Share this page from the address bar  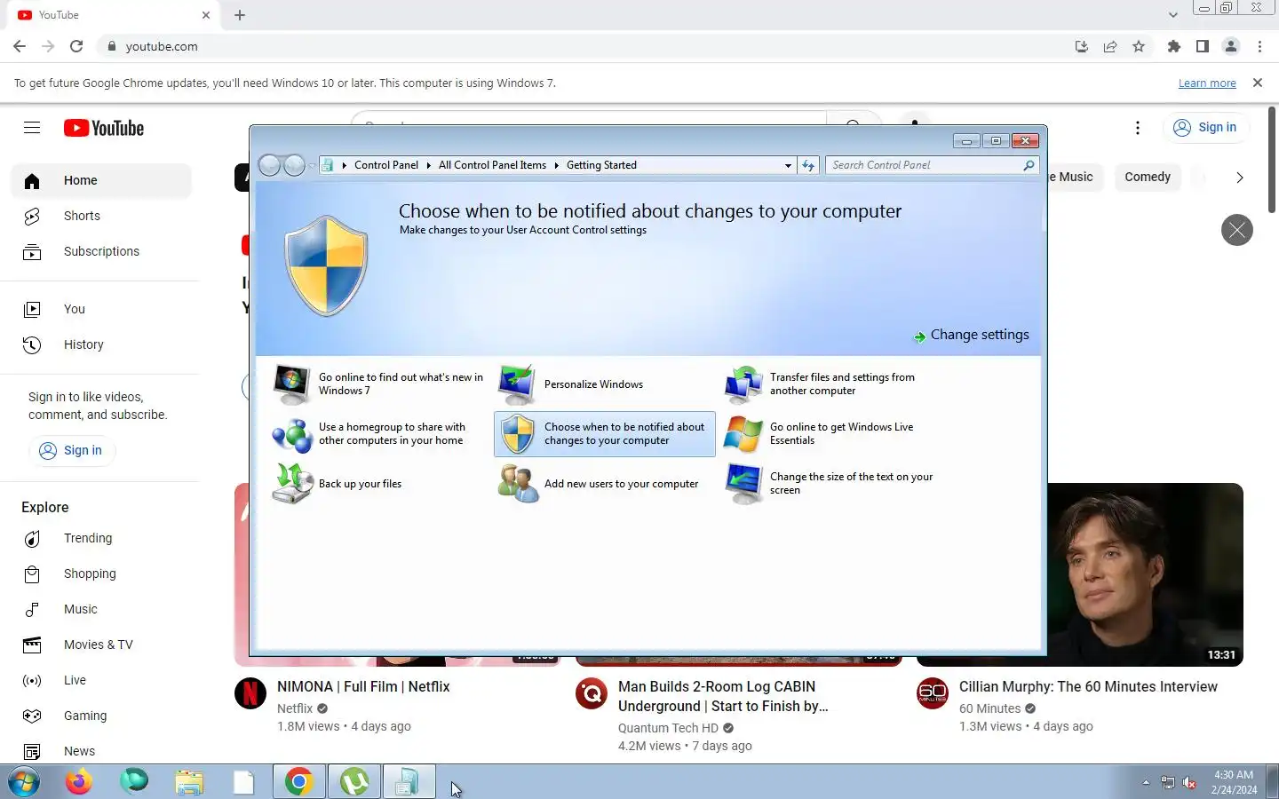coord(1110,46)
